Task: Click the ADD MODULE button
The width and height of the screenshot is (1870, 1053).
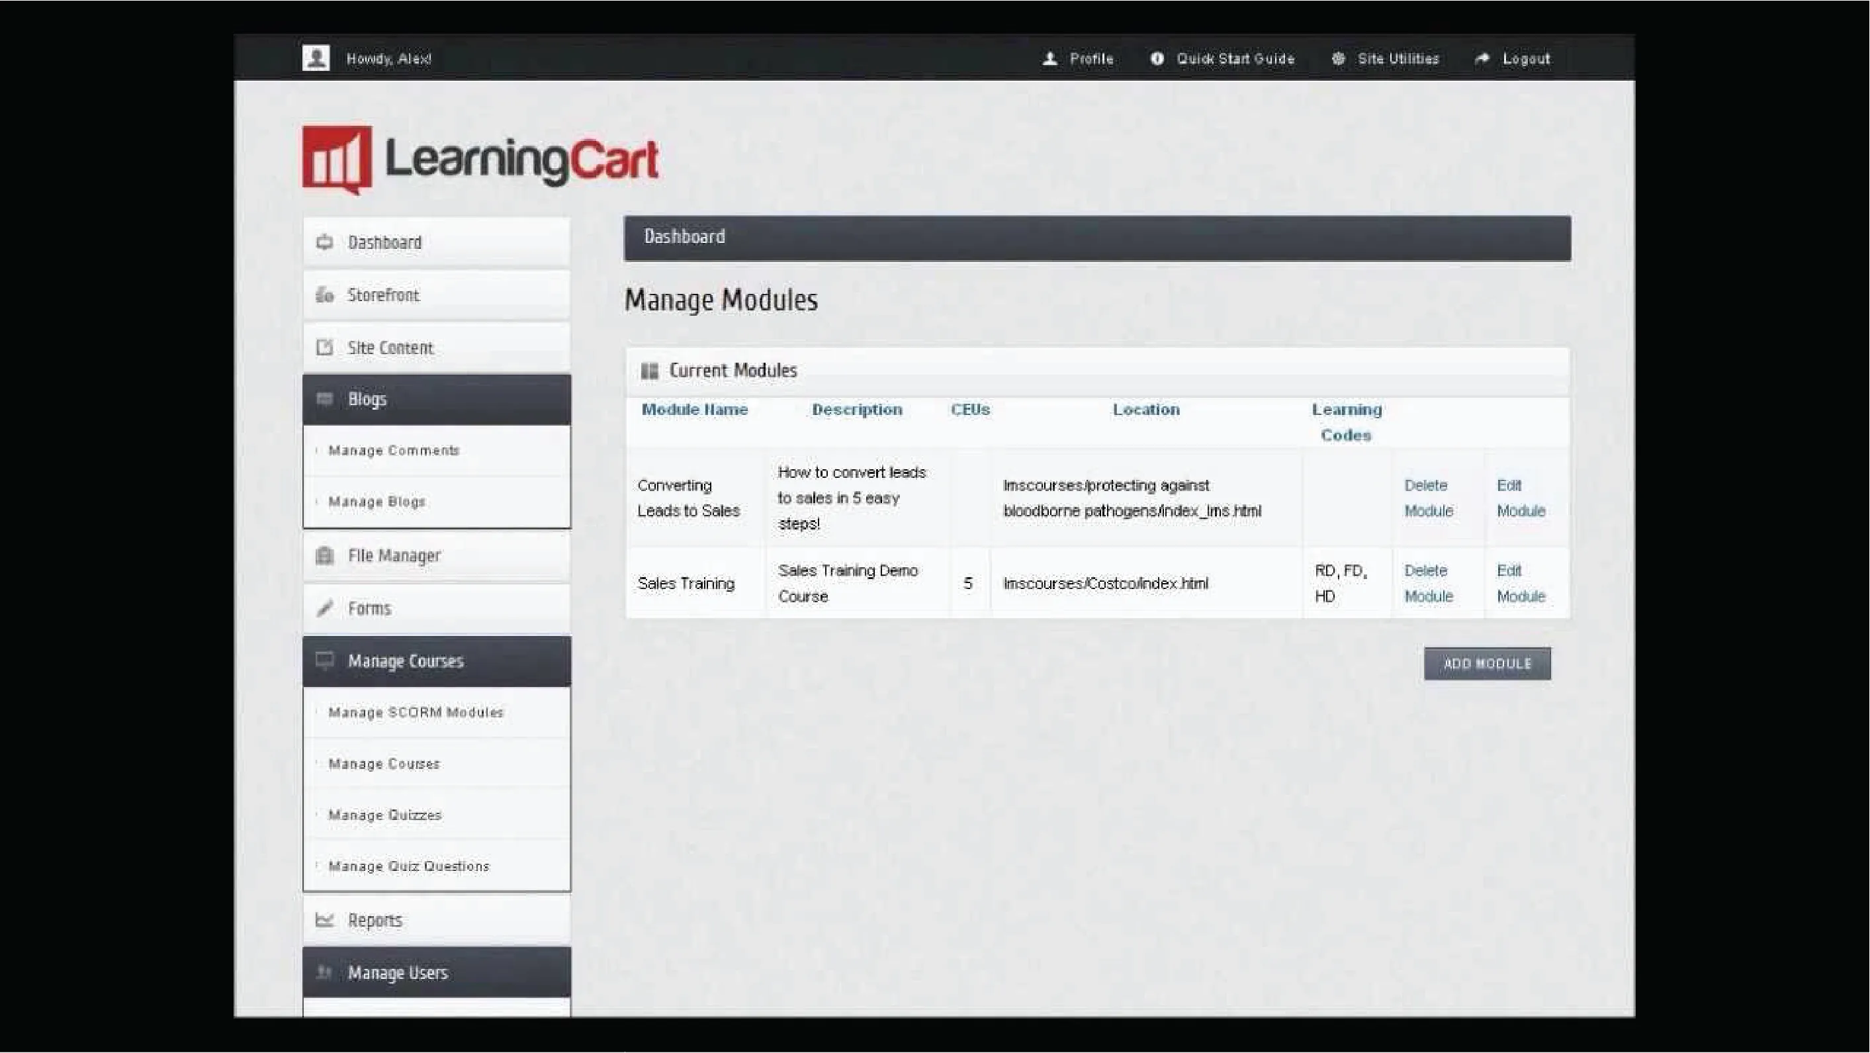Action: pos(1487,664)
